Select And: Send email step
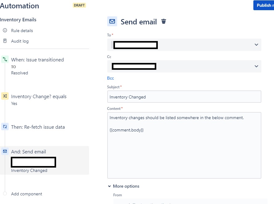Screen dimensions: 274x204 [45, 160]
